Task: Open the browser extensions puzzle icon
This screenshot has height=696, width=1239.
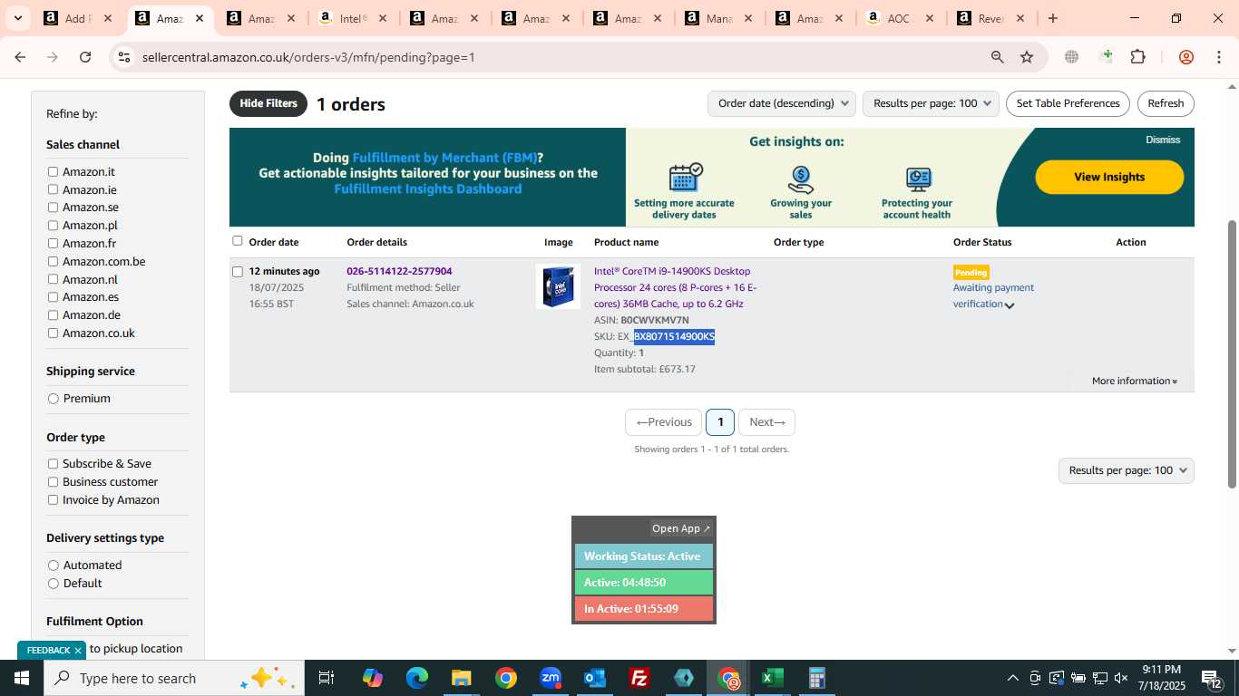Action: click(1137, 57)
